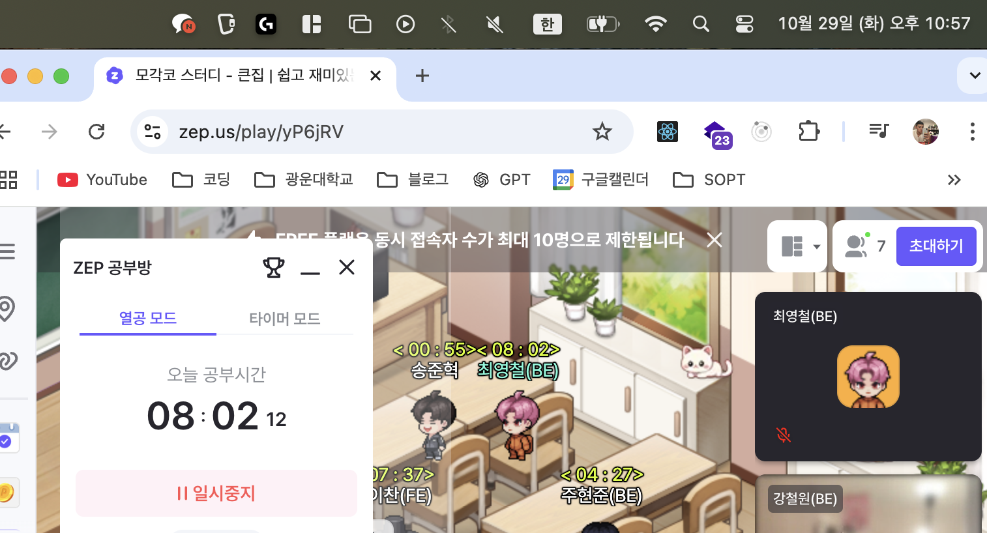Open the Chrome extensions puzzle menu
Screen dimensions: 987x533
click(809, 132)
